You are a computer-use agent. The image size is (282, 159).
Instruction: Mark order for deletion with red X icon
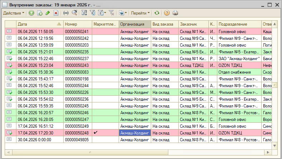56,13
